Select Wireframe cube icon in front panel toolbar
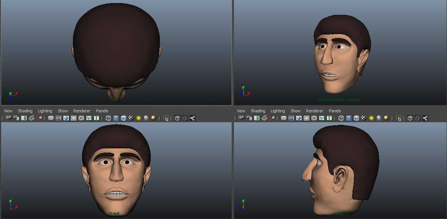The image size is (447, 219). 108,118
